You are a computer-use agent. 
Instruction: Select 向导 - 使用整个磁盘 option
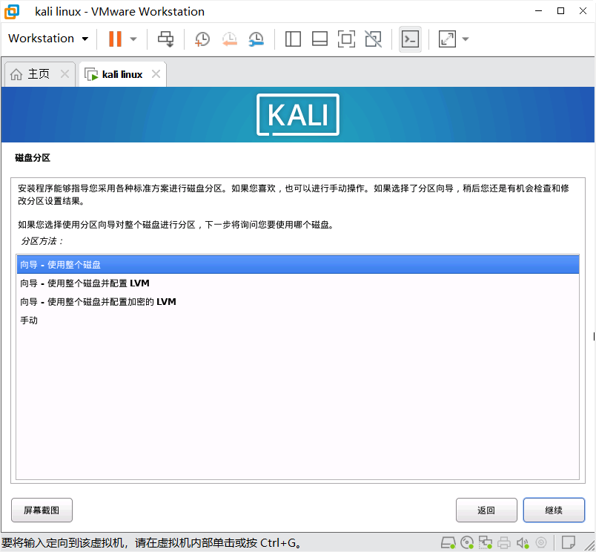click(297, 265)
